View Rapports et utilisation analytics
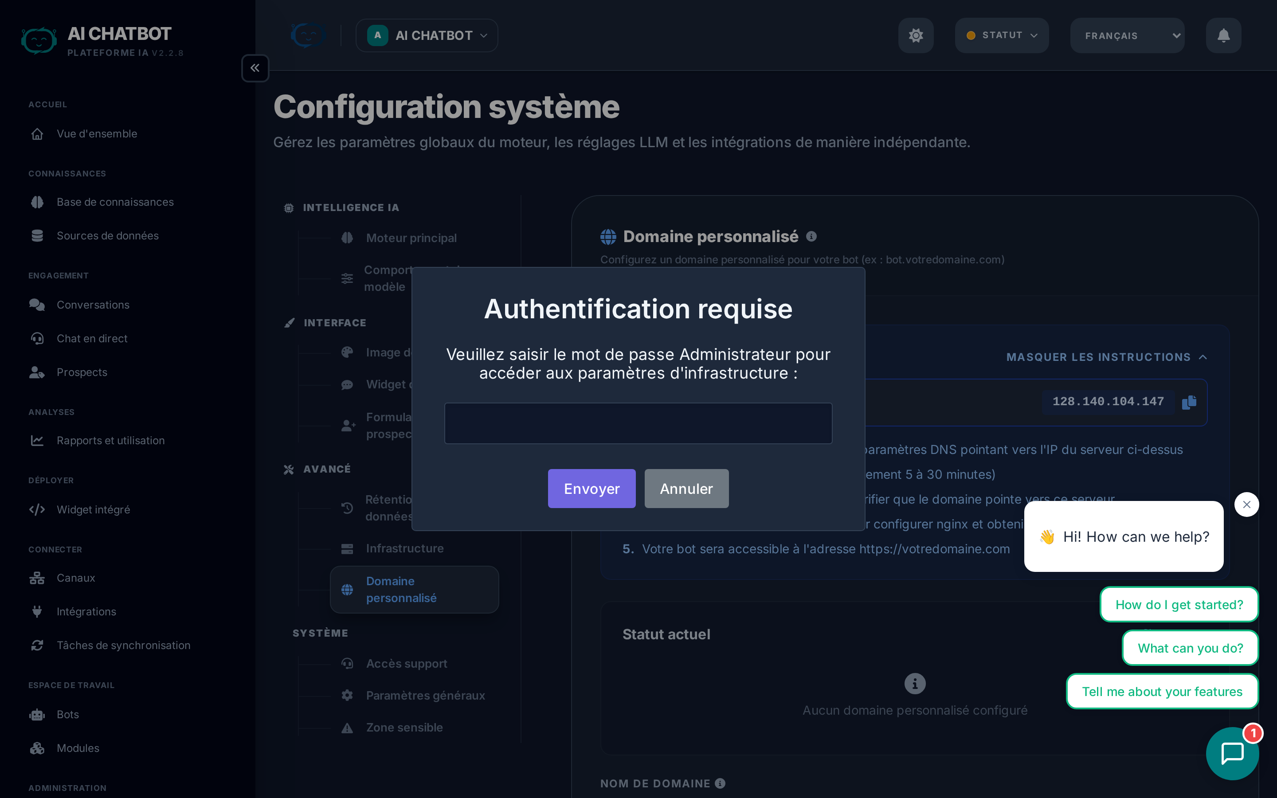 [110, 440]
